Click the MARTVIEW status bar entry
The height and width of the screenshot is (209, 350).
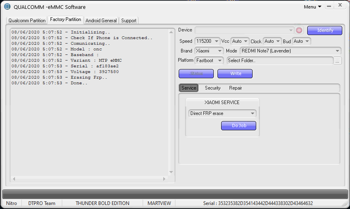coord(159,203)
